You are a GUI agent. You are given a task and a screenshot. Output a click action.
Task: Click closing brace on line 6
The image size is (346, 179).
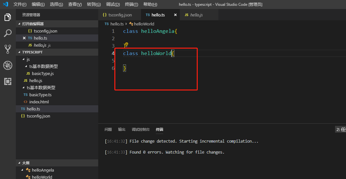pos(124,68)
